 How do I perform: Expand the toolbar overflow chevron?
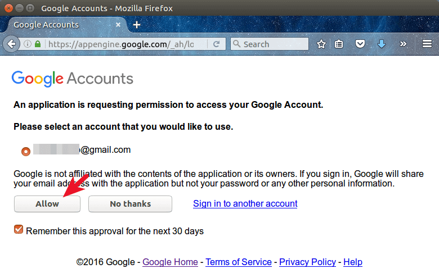point(403,44)
